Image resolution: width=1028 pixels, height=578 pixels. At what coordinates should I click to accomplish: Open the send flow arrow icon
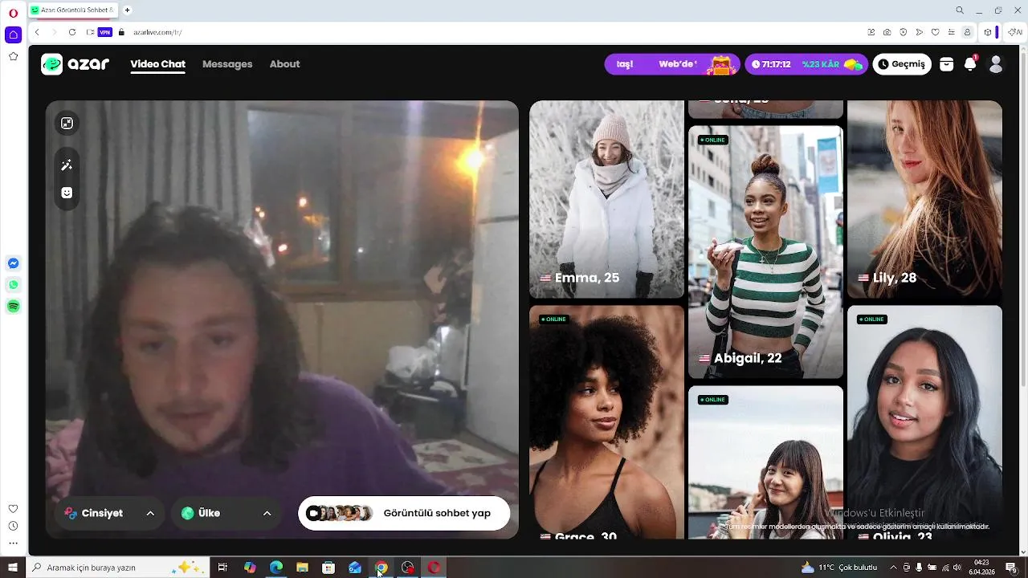coord(919,32)
